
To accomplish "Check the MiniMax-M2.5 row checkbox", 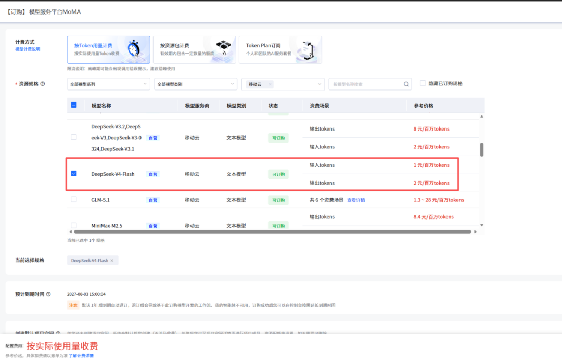I will coord(74,225).
